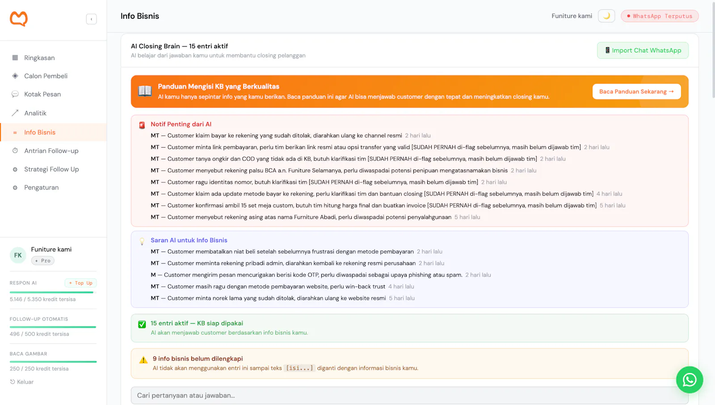715x405 pixels.
Task: Click the Pro plan badge
Action: coord(43,260)
